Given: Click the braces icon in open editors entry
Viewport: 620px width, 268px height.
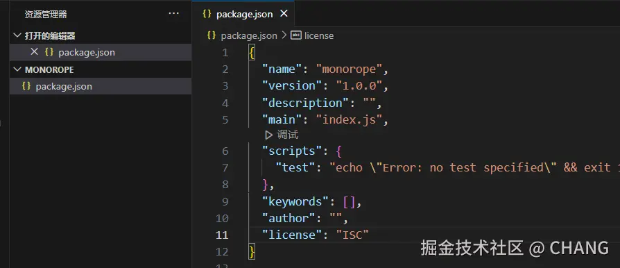Looking at the screenshot, I should 49,52.
